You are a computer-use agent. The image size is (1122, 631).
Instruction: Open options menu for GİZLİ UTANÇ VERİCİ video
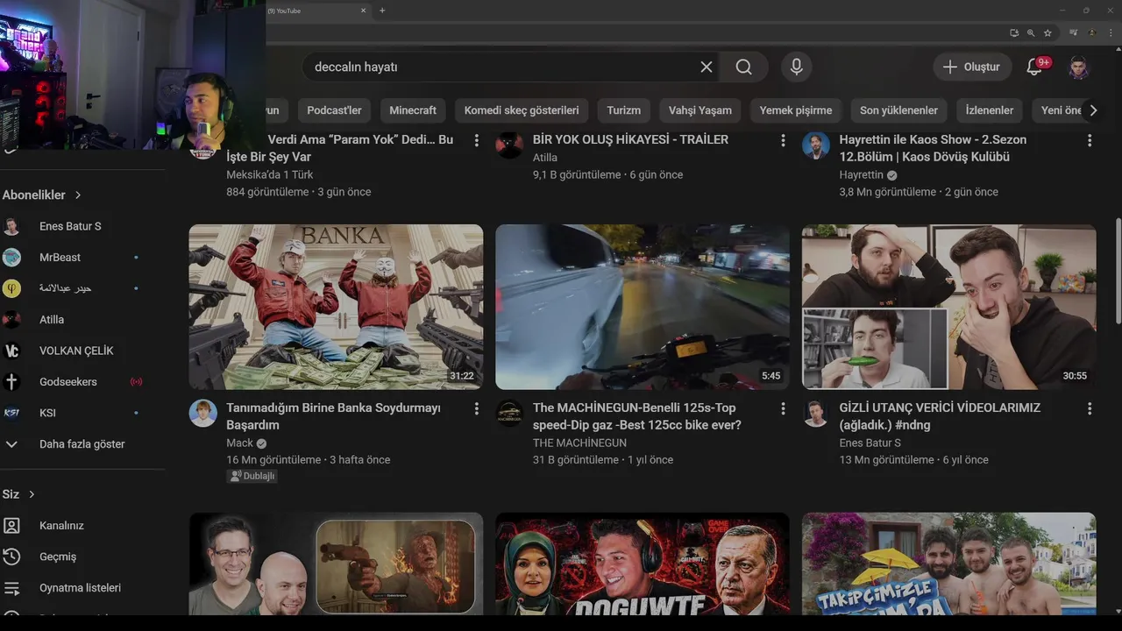pos(1090,408)
